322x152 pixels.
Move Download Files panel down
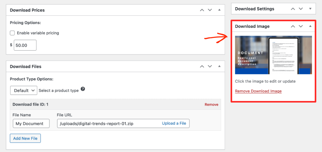pyautogui.click(x=210, y=67)
